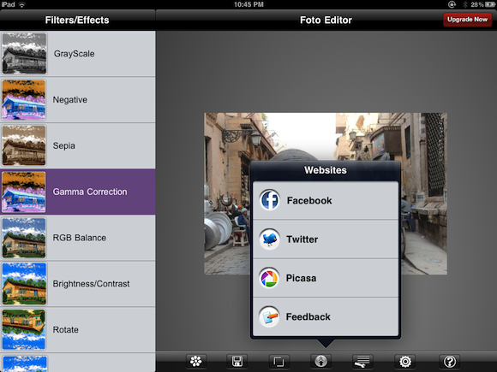Click the rotation lock status icon
This screenshot has height=372, width=497.
[x=452, y=4]
